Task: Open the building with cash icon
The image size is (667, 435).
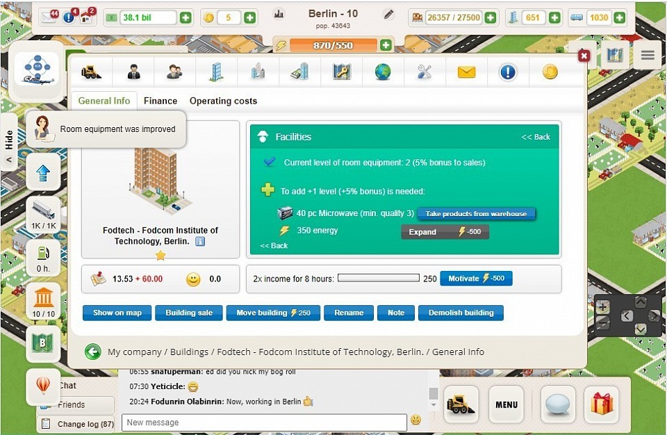Action: click(x=299, y=72)
